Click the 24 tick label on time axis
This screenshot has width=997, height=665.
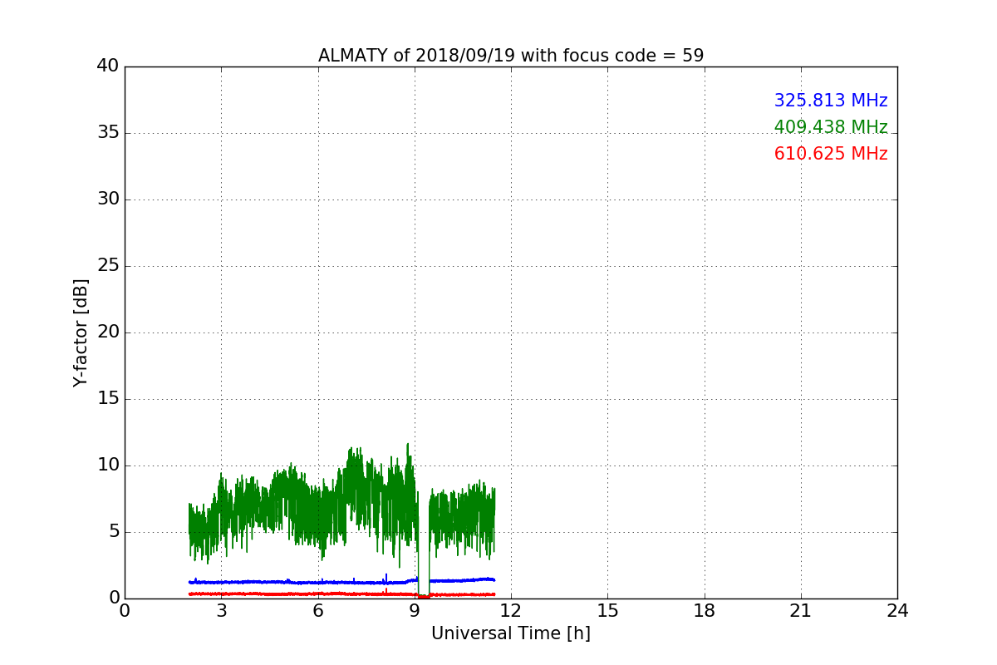[x=897, y=611]
